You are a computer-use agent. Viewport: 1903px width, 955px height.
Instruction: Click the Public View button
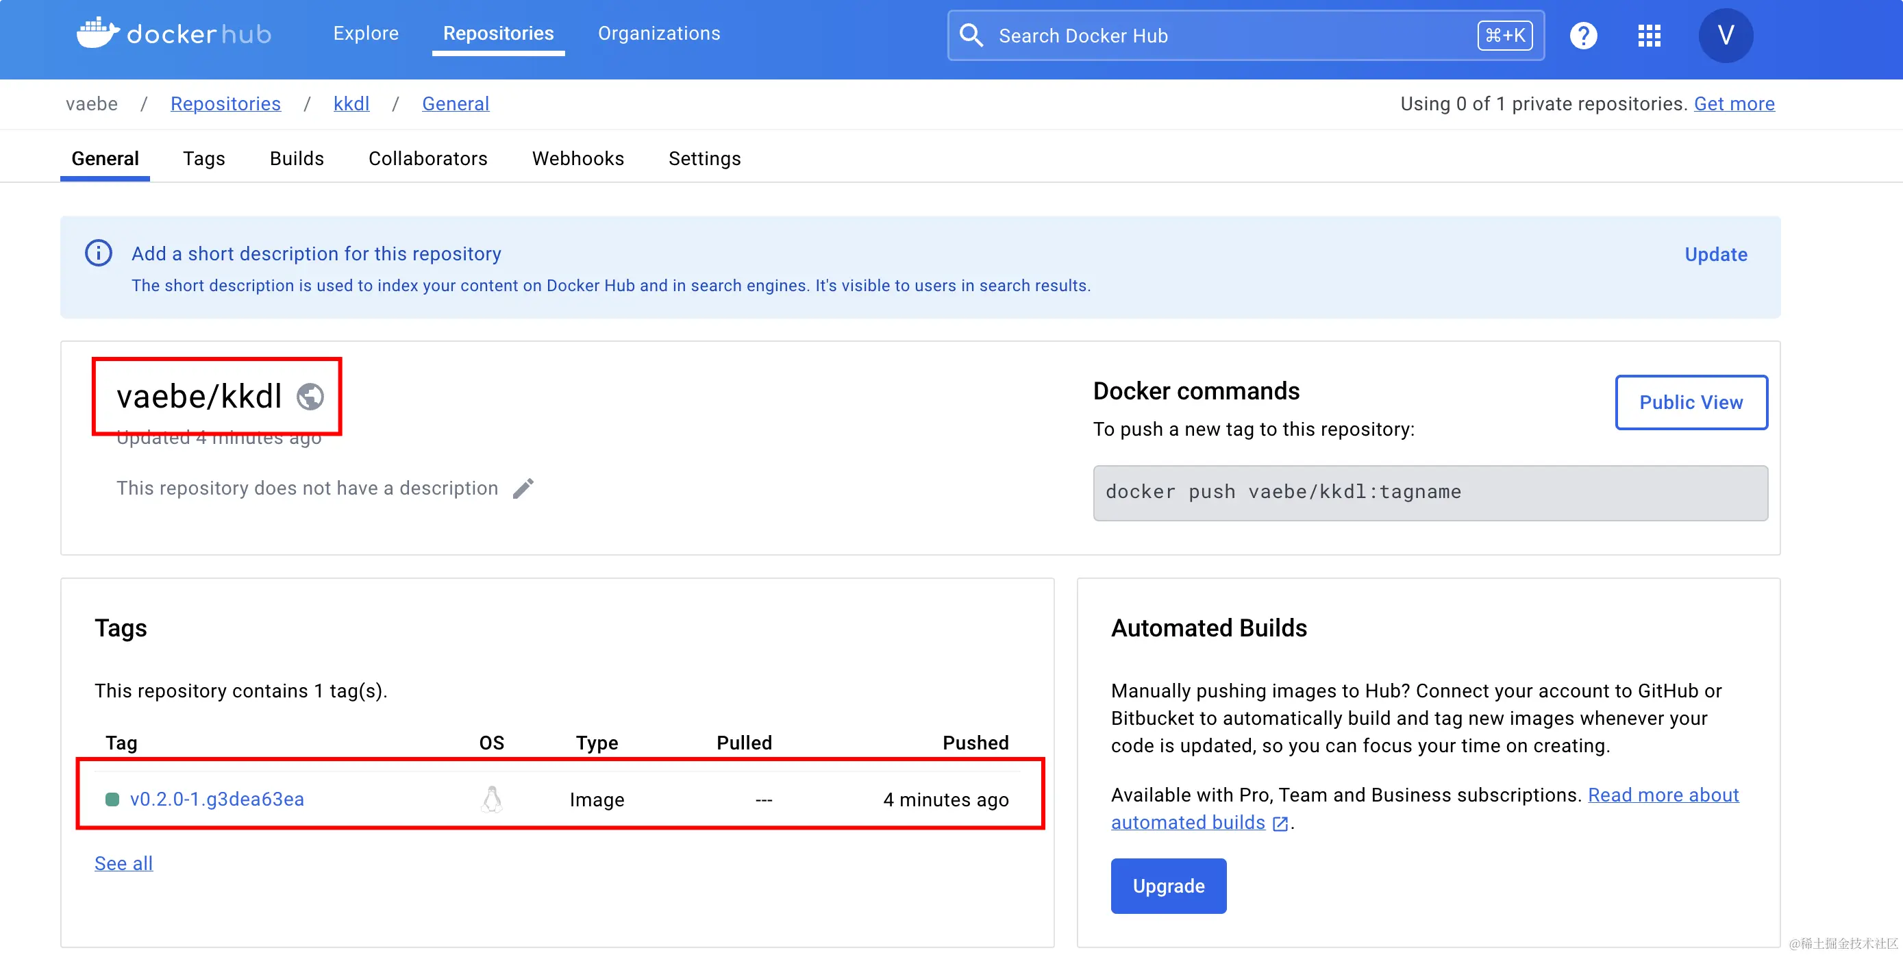pos(1691,401)
